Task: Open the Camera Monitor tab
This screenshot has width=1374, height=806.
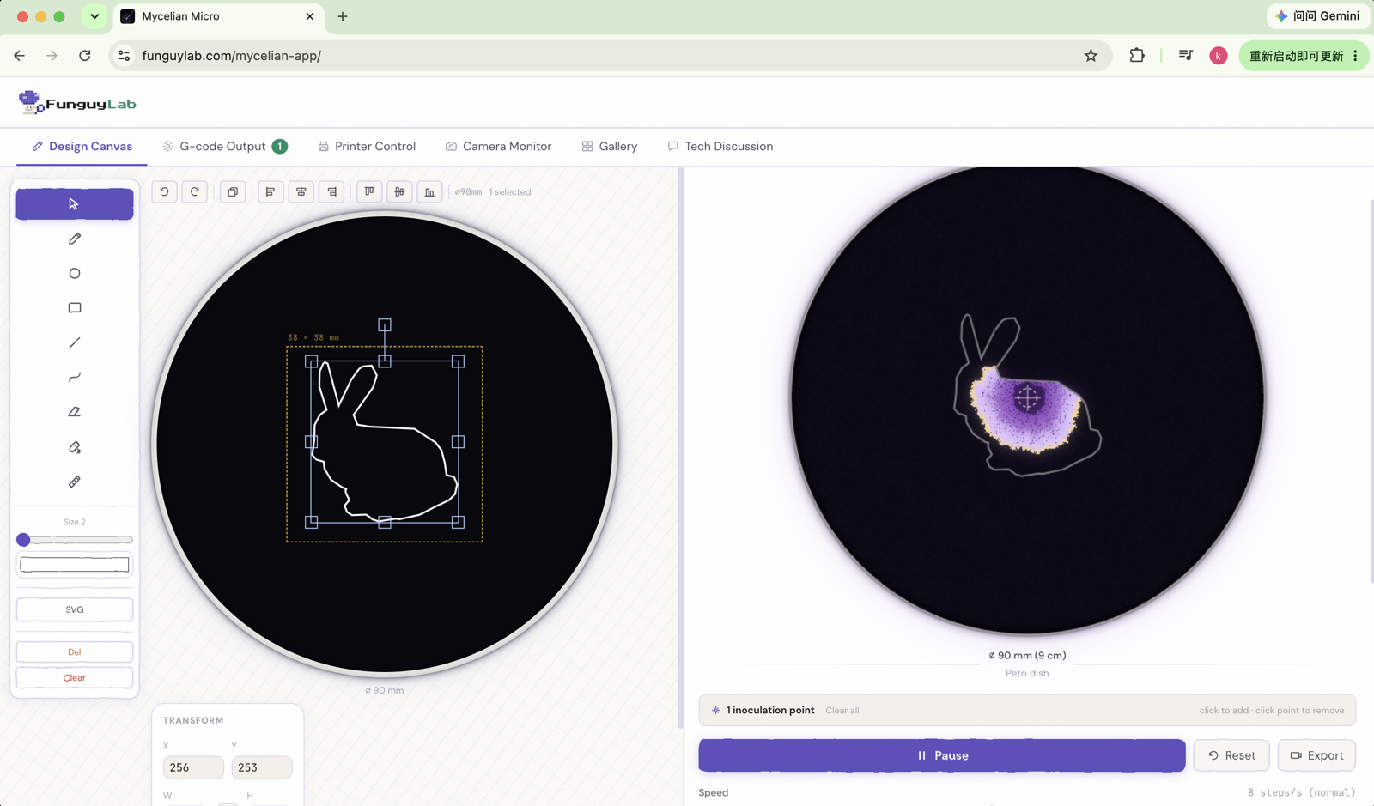Action: [498, 147]
